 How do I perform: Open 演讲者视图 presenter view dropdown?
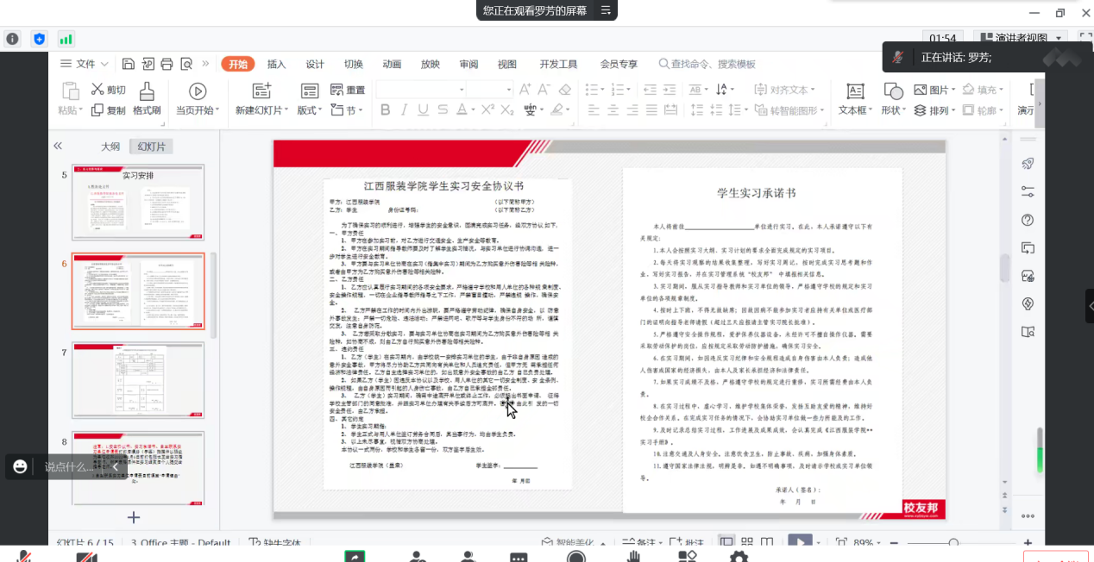point(1022,38)
